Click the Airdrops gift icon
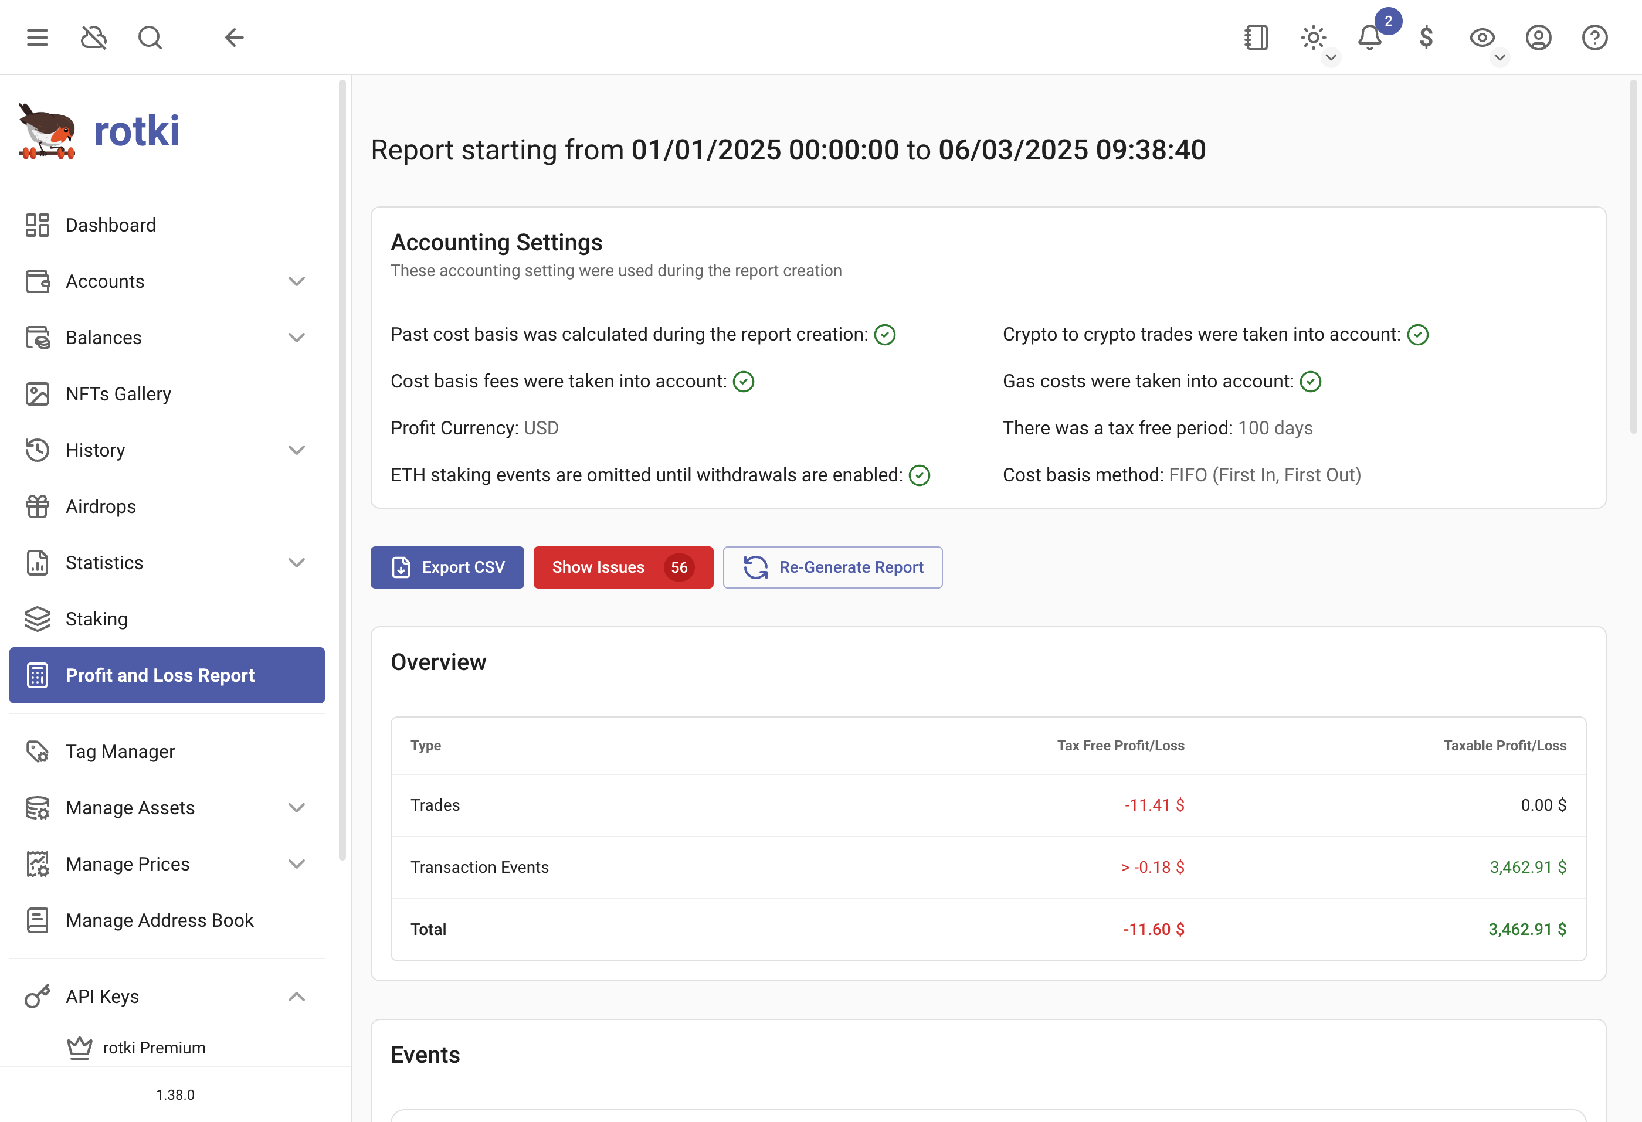1642x1122 pixels. pos(38,506)
